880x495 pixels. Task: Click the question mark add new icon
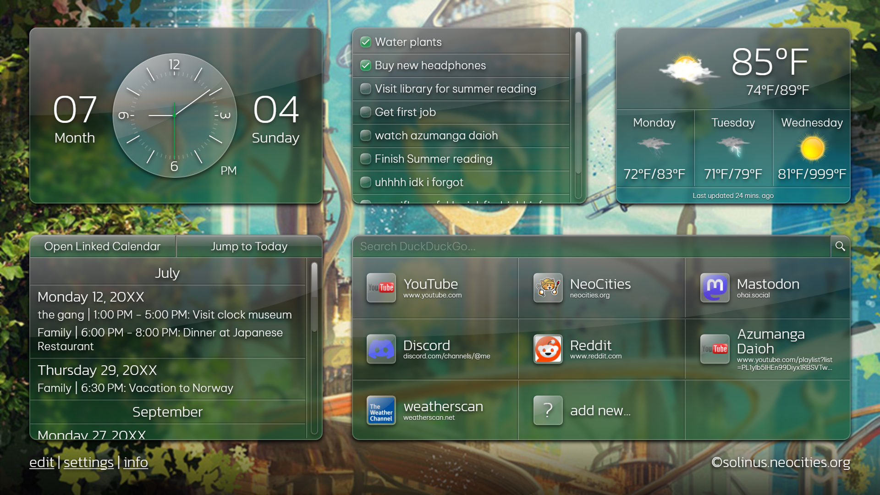pyautogui.click(x=548, y=410)
